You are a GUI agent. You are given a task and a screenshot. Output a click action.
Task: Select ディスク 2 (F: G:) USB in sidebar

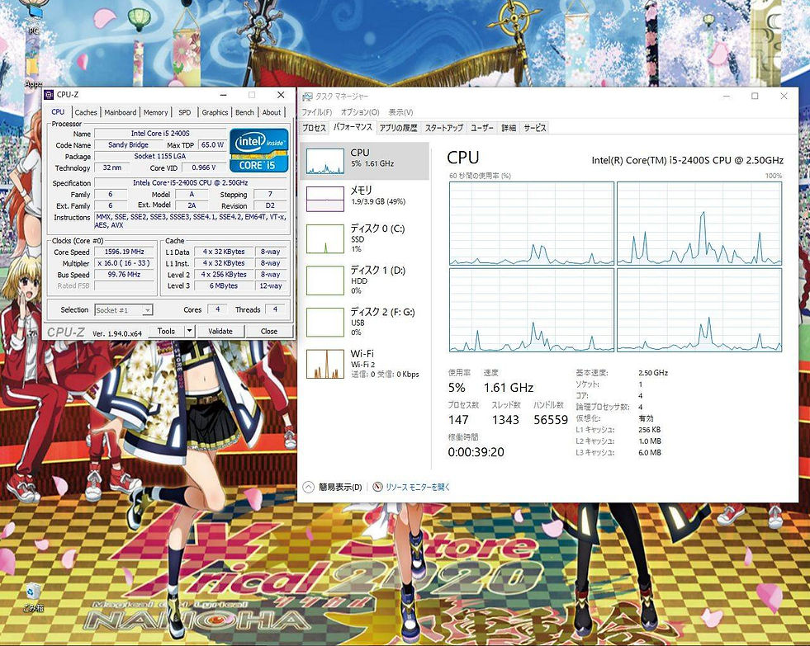pyautogui.click(x=365, y=322)
